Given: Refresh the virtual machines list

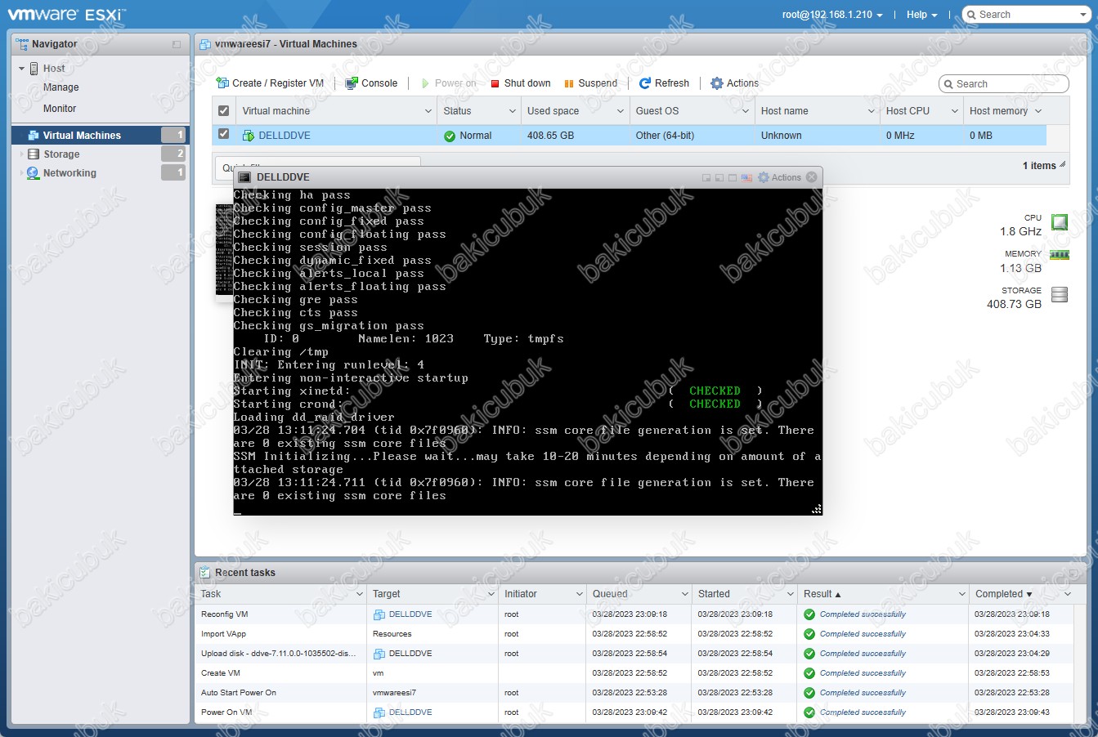Looking at the screenshot, I should tap(664, 83).
